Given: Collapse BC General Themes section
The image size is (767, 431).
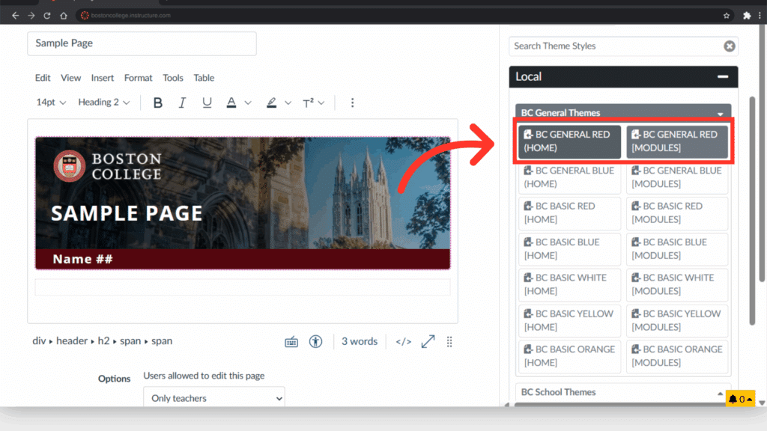Looking at the screenshot, I should tap(623, 113).
